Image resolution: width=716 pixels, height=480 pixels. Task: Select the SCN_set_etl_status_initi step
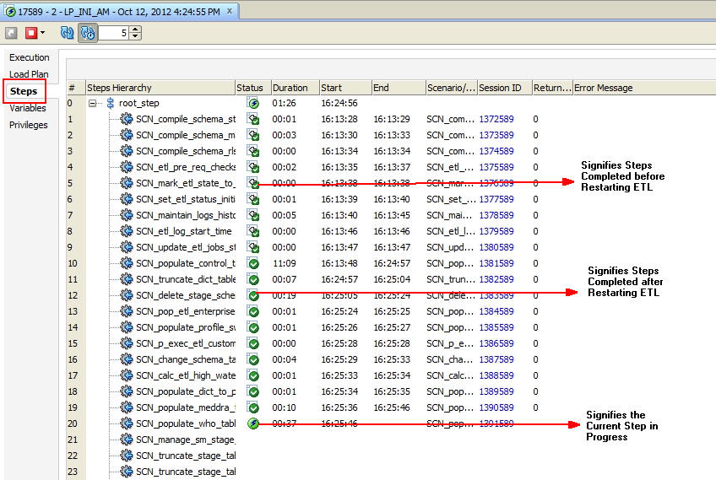(186, 199)
